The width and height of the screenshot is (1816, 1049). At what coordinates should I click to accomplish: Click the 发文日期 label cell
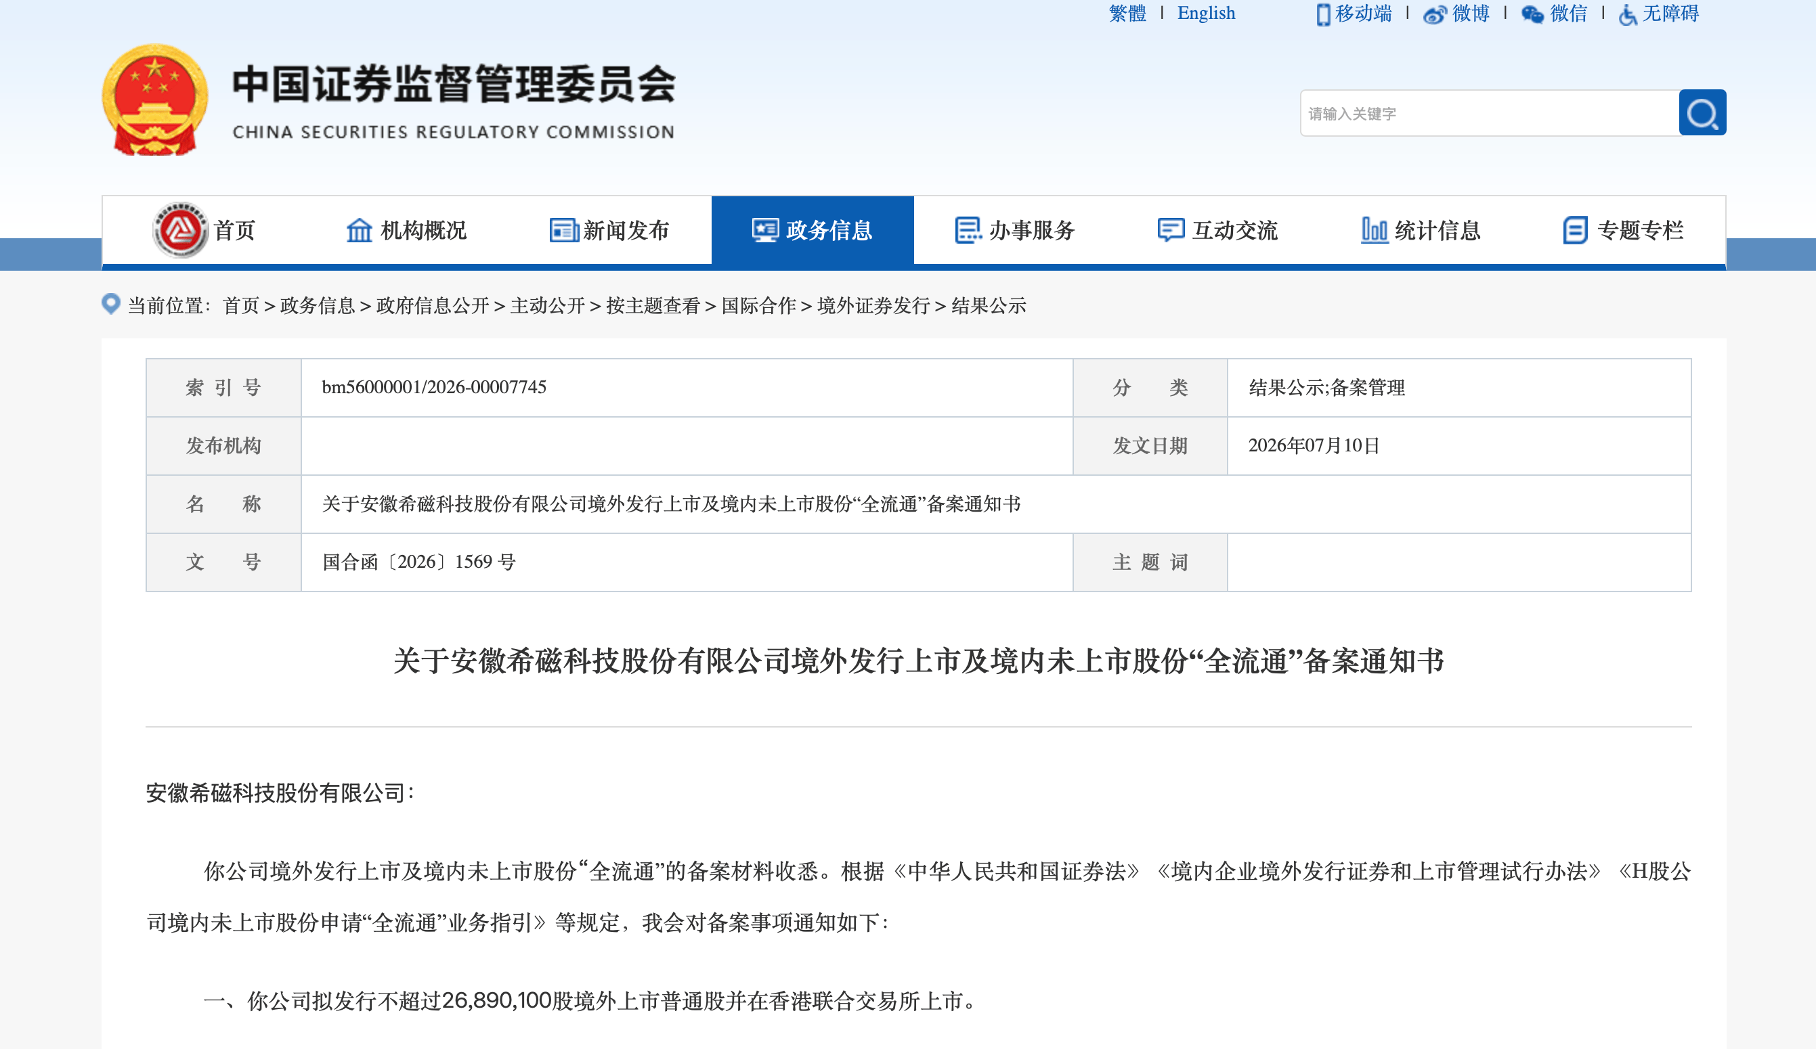(1150, 446)
